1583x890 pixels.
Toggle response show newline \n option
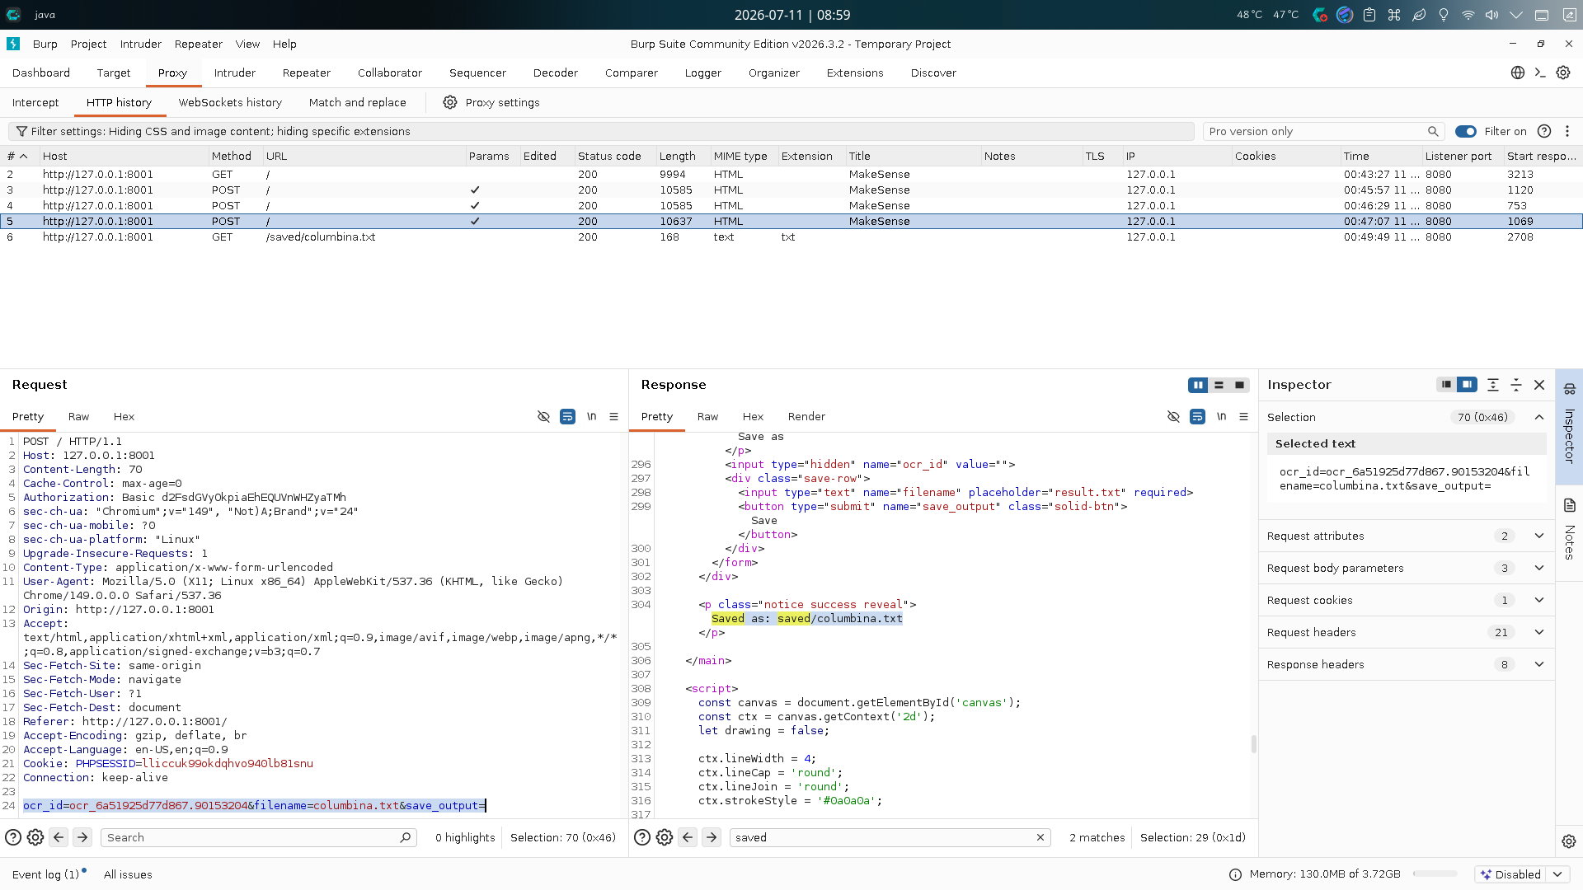coord(1221,417)
